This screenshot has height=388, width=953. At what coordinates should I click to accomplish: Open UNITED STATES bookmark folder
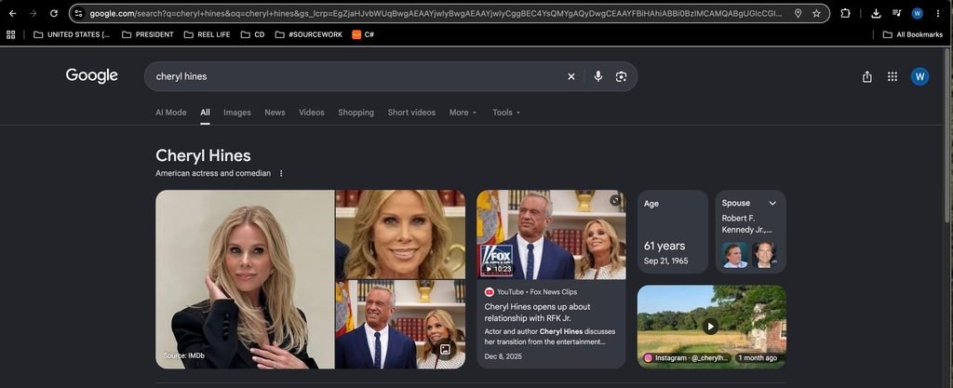[72, 34]
